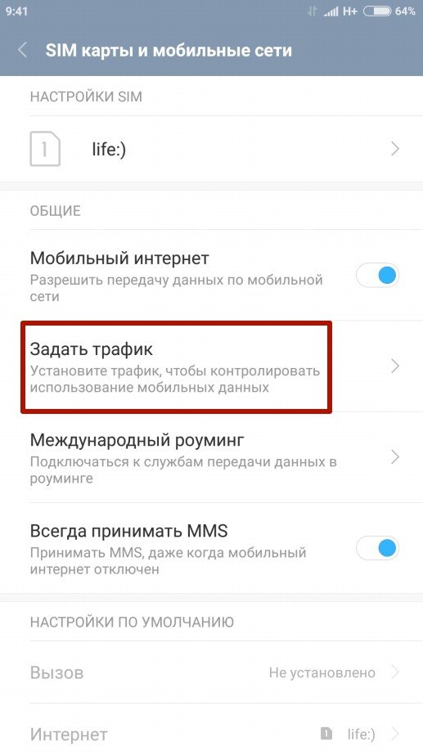Toggle the Мобильный интернет switch

377,276
